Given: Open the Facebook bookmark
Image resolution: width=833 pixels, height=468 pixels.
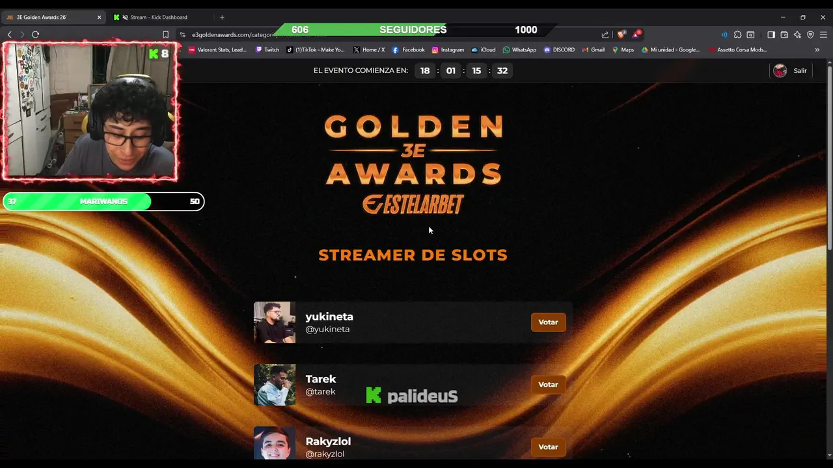Looking at the screenshot, I should coord(408,49).
